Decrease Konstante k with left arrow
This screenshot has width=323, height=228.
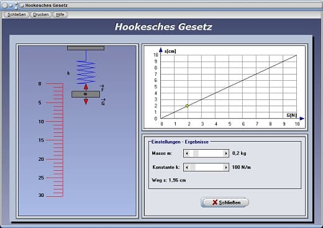click(187, 167)
